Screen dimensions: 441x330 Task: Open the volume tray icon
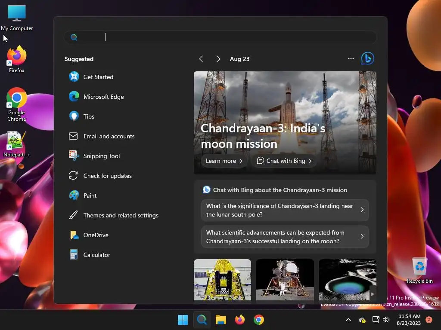[x=386, y=320]
